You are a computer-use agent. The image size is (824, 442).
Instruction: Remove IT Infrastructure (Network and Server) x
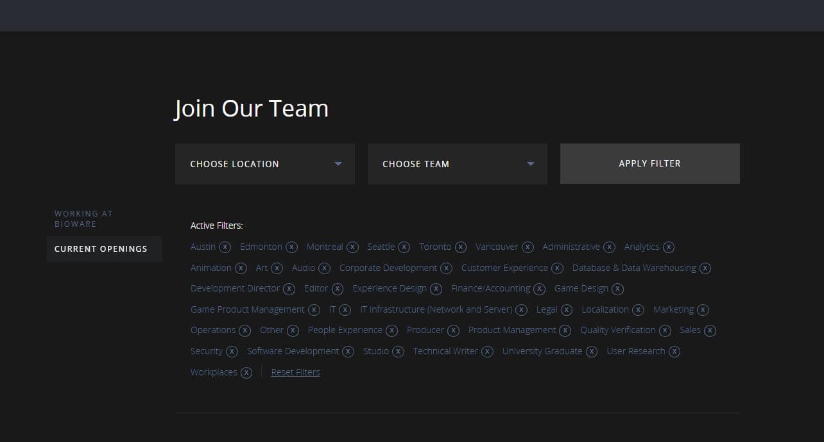click(522, 310)
